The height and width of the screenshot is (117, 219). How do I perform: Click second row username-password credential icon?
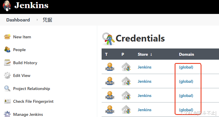pyautogui.click(x=109, y=81)
